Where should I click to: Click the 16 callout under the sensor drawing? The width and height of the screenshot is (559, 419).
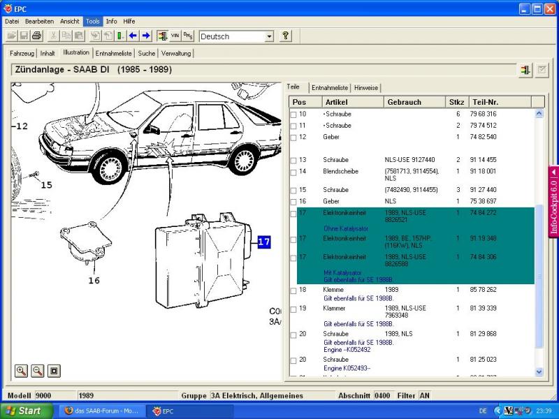tap(94, 281)
